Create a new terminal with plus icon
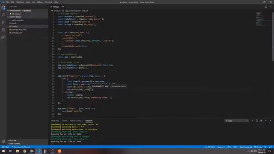 point(252,121)
